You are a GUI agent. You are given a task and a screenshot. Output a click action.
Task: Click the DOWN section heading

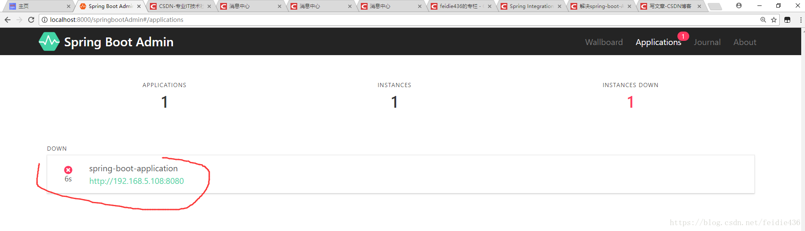point(57,149)
